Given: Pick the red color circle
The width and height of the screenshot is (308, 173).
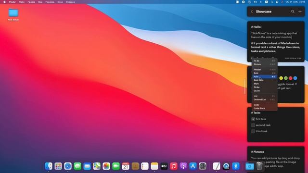Looking at the screenshot, I should point(291,78).
